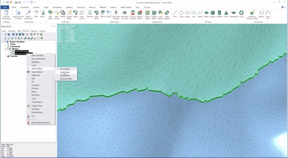Toggle the Meshes node checkbox
This screenshot has height=158, width=288.
(x=8, y=49)
